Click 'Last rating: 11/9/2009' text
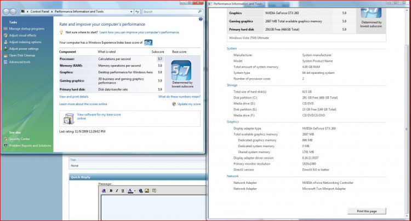This screenshot has width=411, height=221. [x=82, y=131]
